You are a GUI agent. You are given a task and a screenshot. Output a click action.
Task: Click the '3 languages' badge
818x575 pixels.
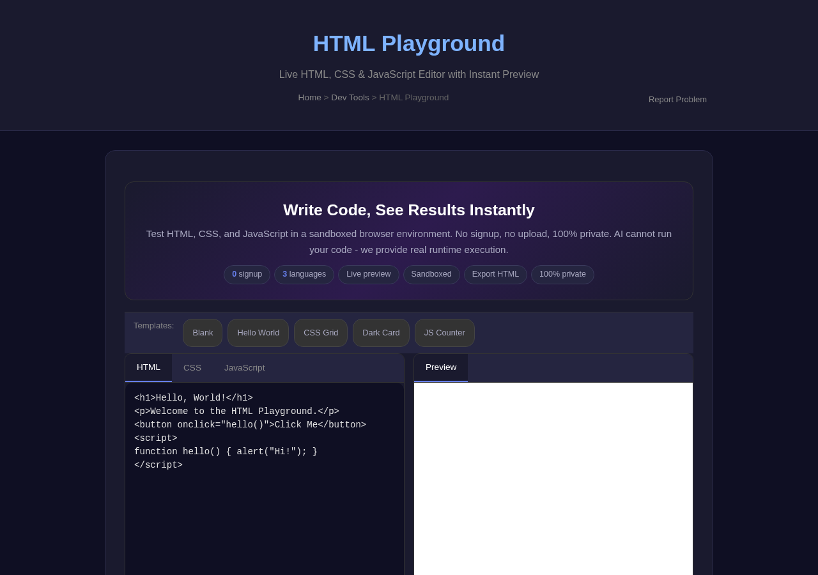(304, 275)
